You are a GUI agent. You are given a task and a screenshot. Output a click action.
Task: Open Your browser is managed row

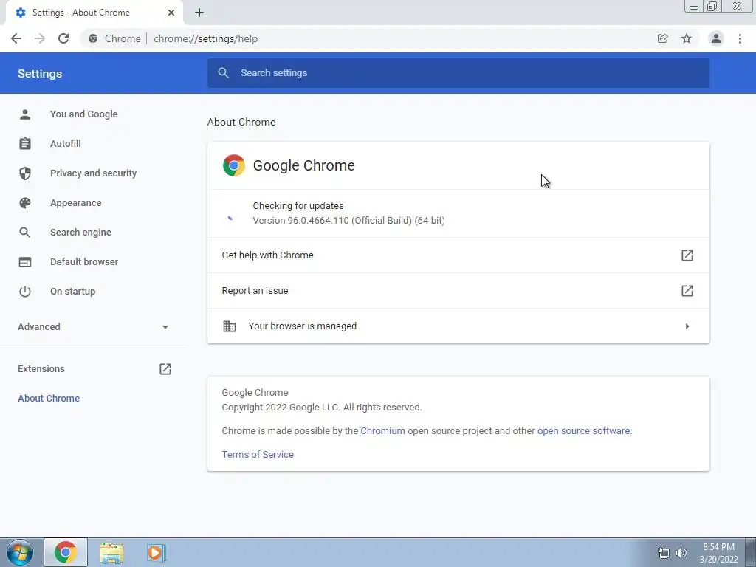pos(458,326)
